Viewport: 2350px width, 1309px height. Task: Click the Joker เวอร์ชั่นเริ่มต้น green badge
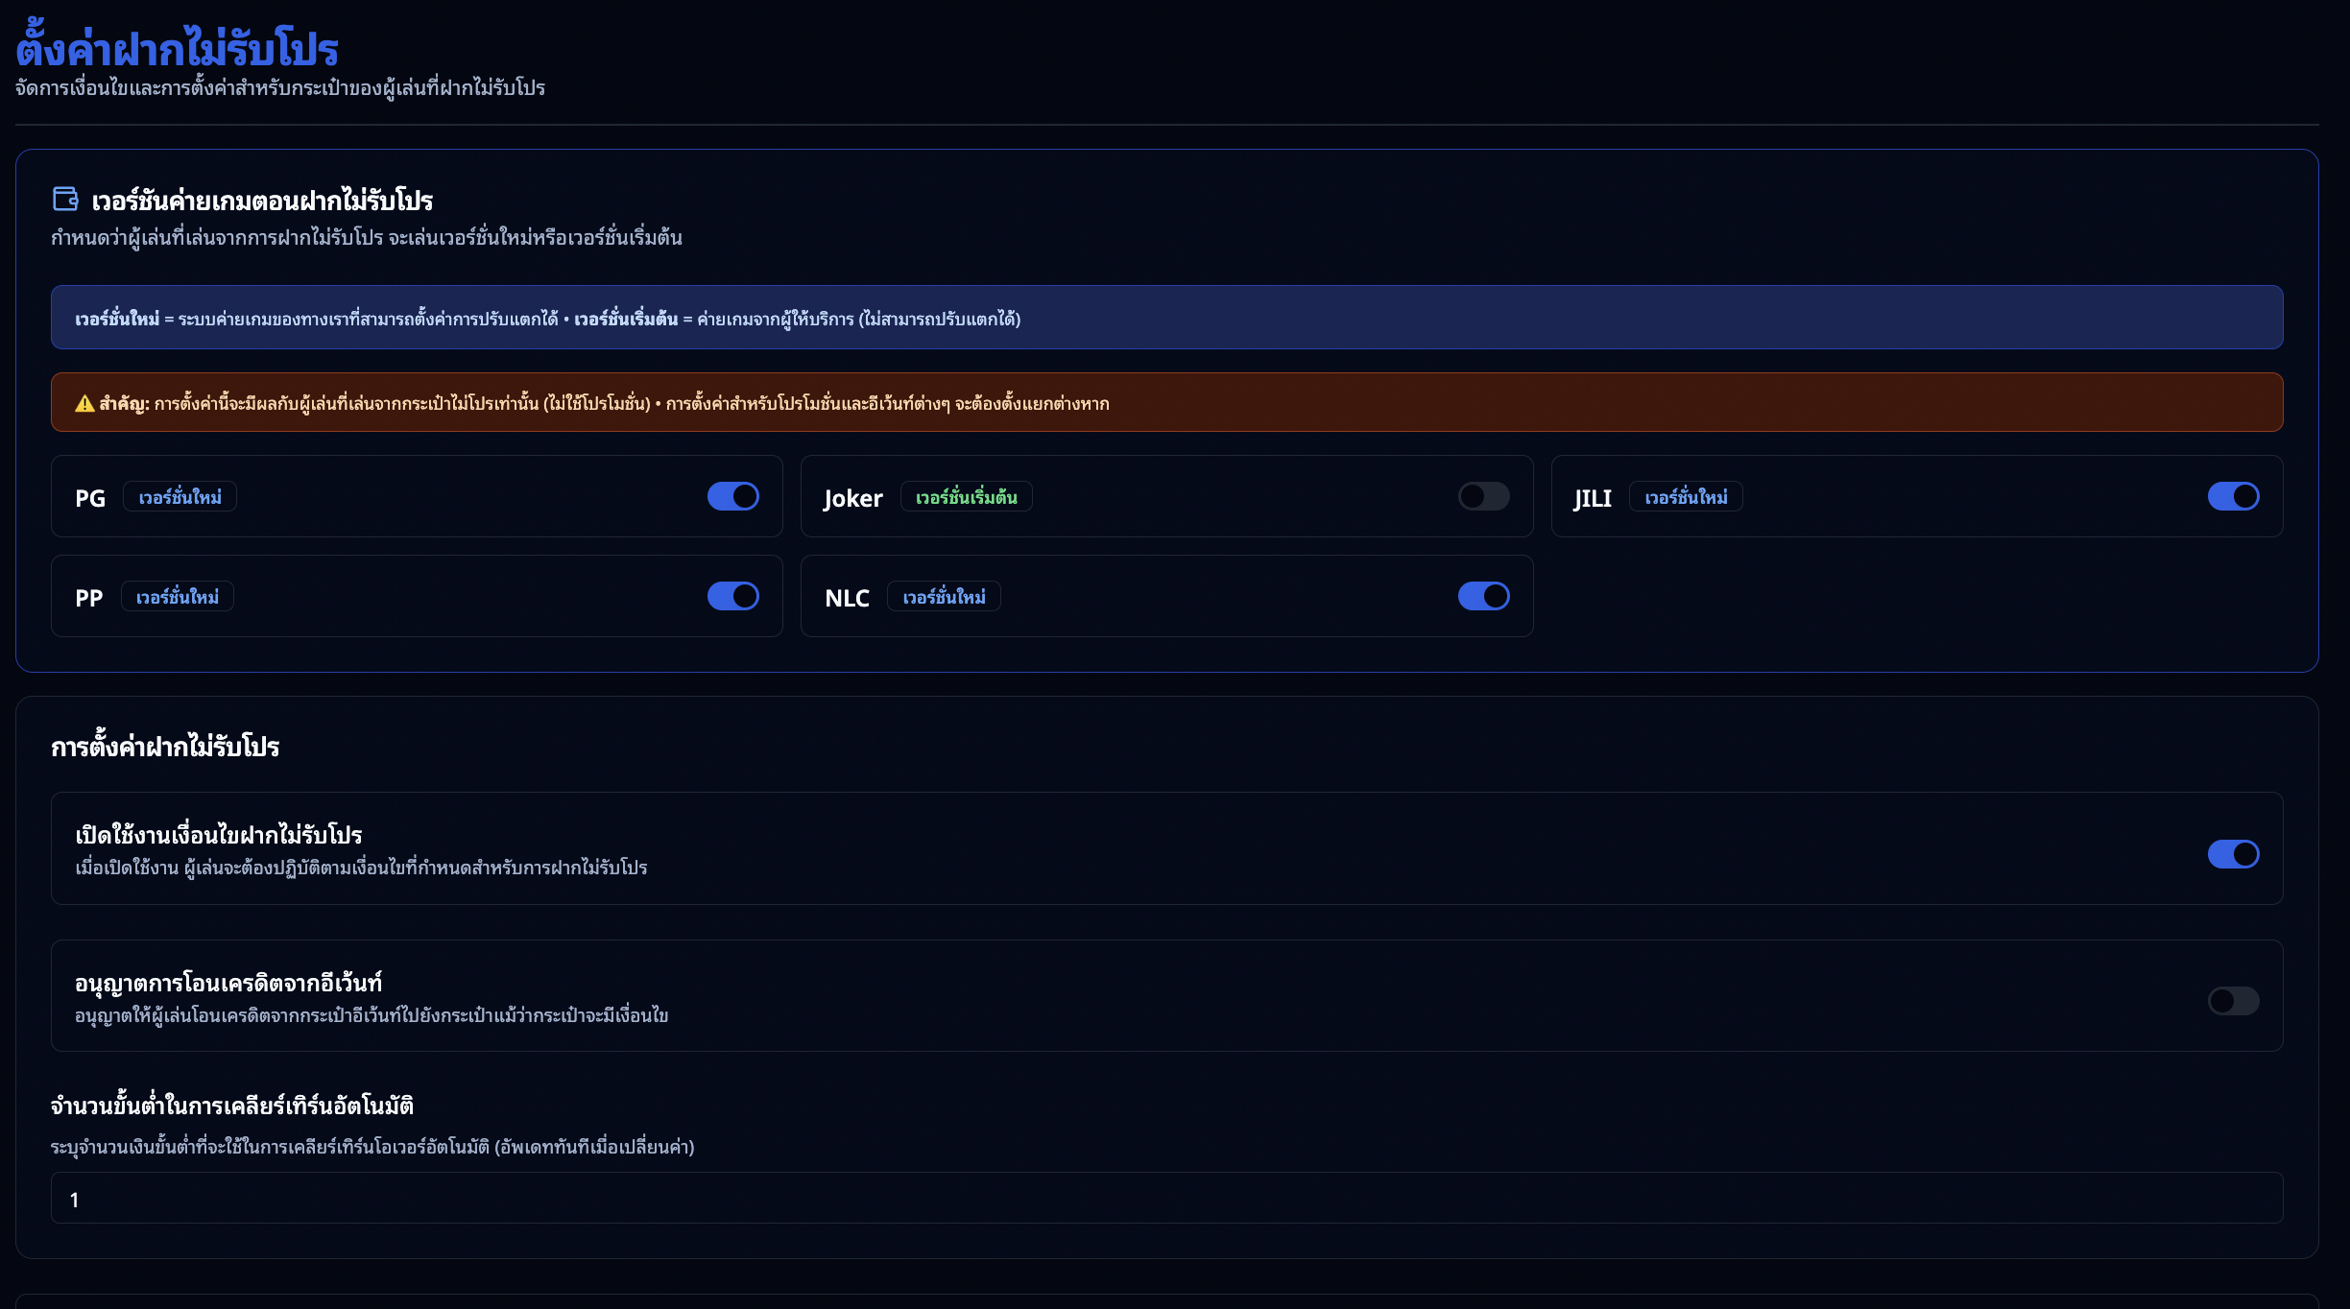966,497
